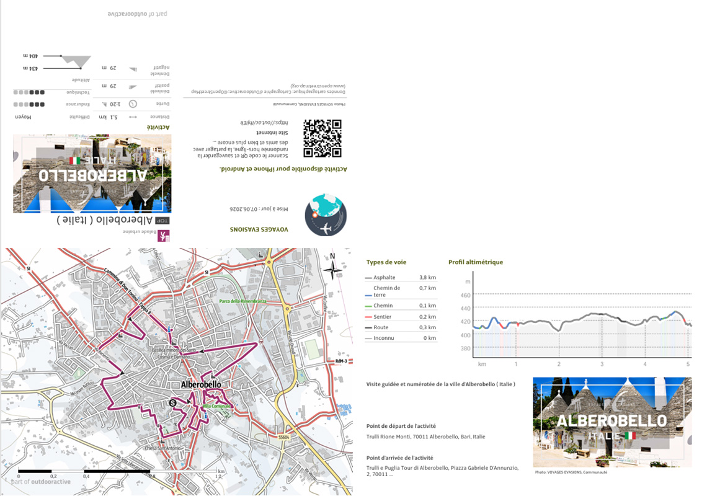Click the Profil altimétrique heading

[x=476, y=262]
